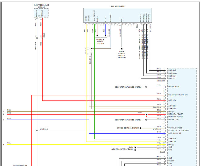This screenshot has width=201, height=166.
Task: Select the MEMORY POWER label at pin 12
Action: pos(176,117)
